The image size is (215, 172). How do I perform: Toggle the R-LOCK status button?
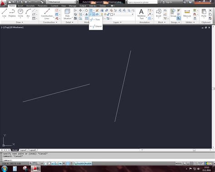click(88, 163)
